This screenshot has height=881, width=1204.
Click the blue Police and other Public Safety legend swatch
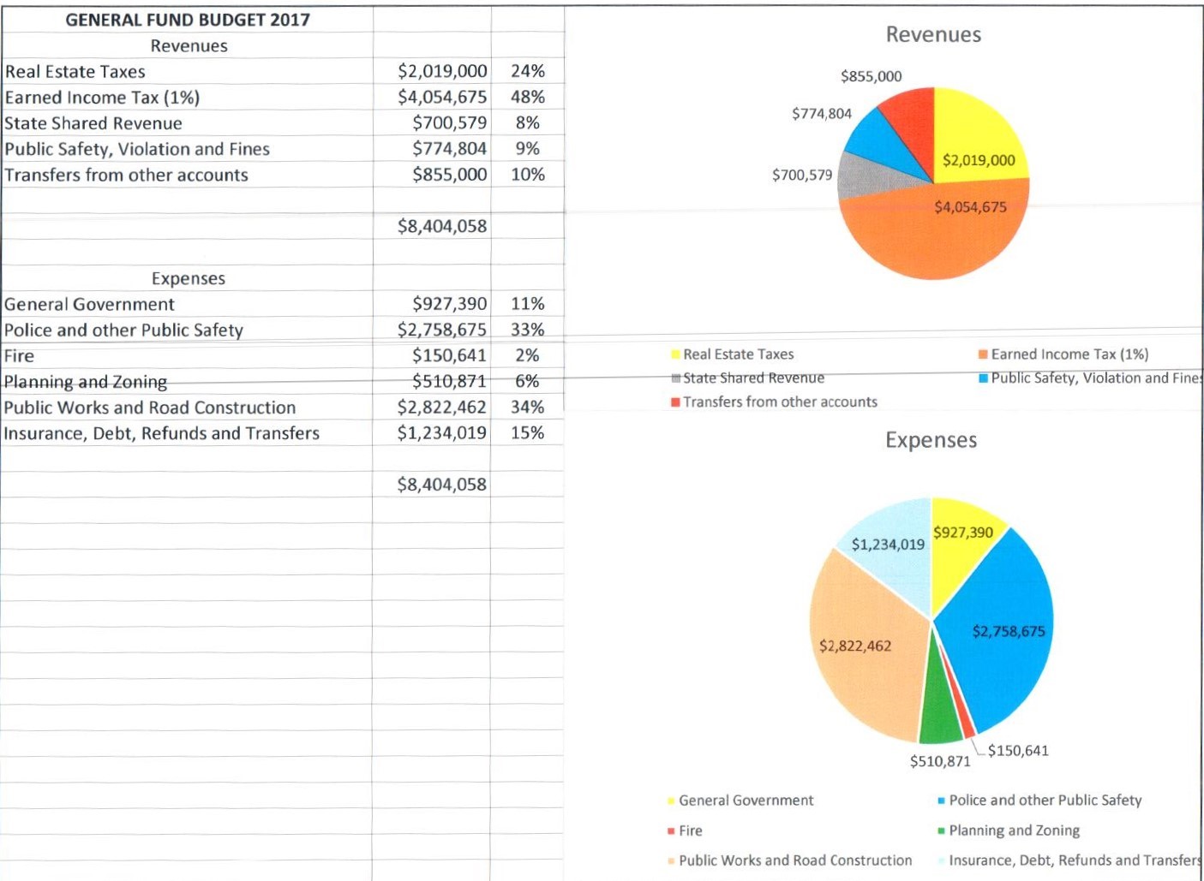point(941,801)
